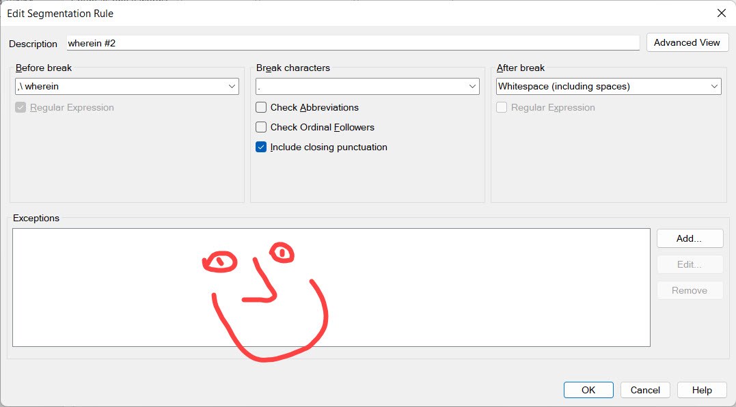Image resolution: width=736 pixels, height=407 pixels.
Task: Enable Check Ordinal Followers
Action: 260,127
